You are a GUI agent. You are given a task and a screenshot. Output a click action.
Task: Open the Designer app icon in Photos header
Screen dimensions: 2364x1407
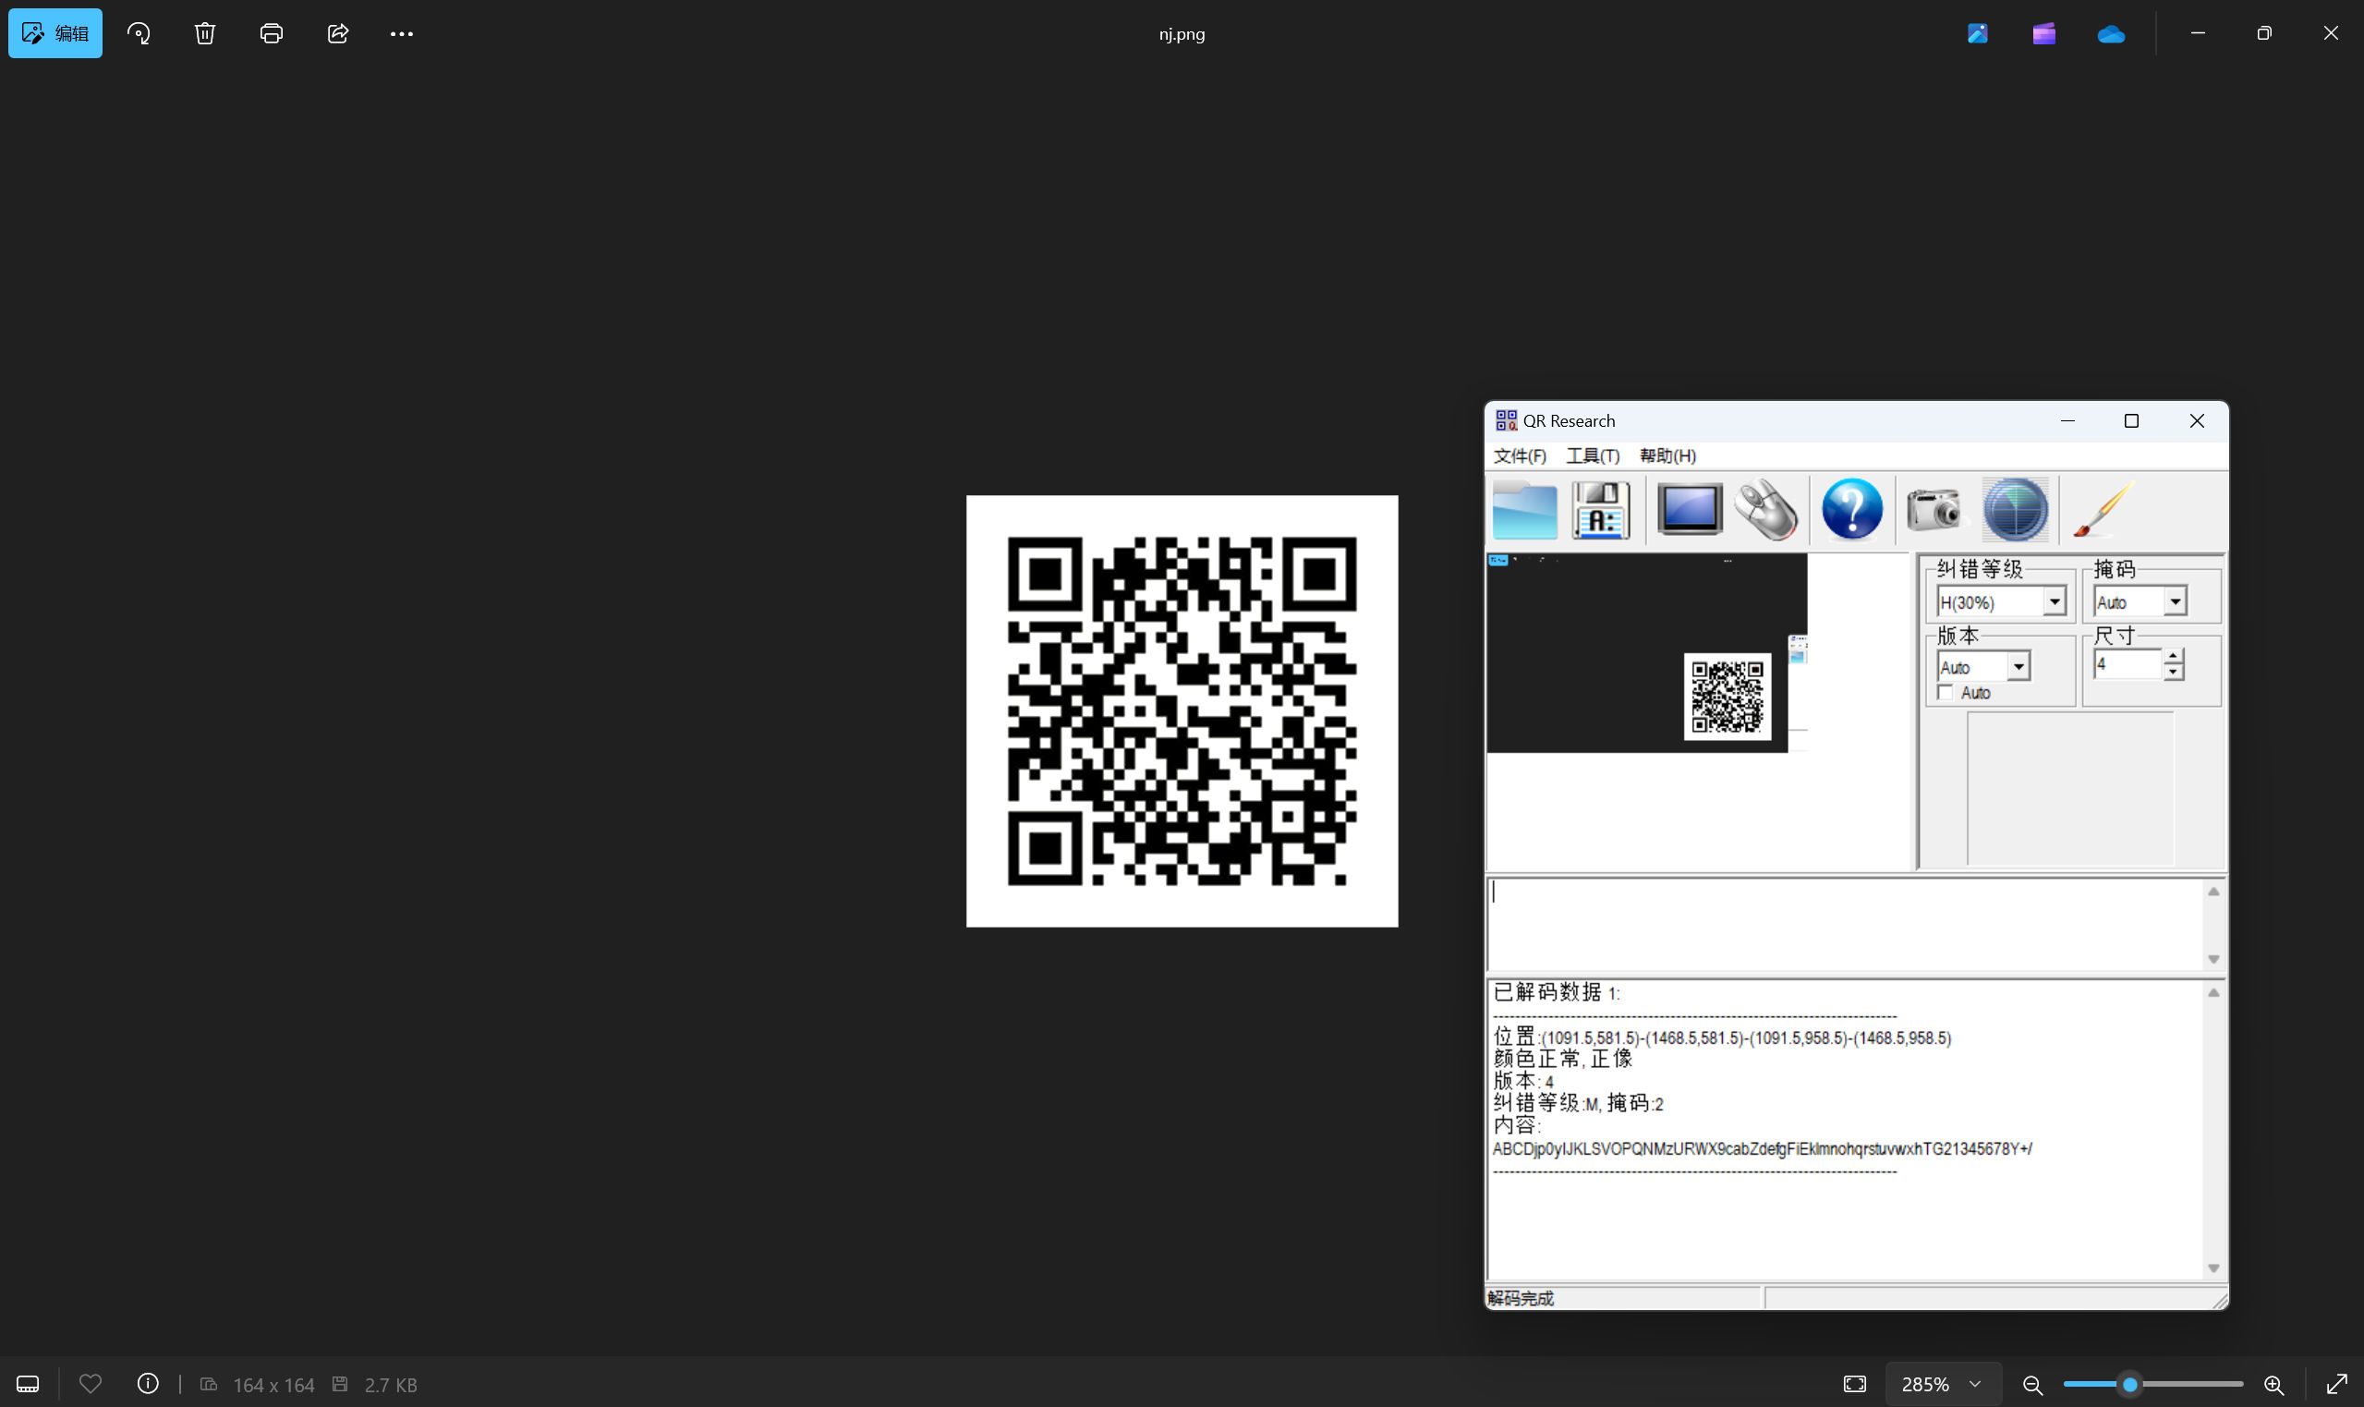click(x=1977, y=33)
